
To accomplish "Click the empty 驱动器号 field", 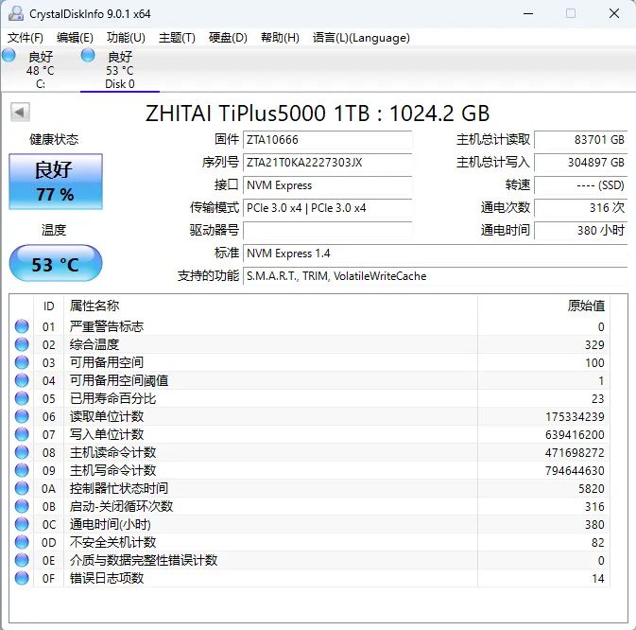I will [x=327, y=231].
